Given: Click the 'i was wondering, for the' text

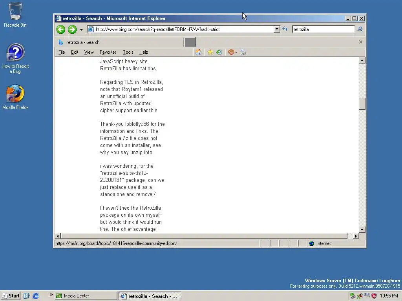Looking at the screenshot, I should tap(127, 166).
